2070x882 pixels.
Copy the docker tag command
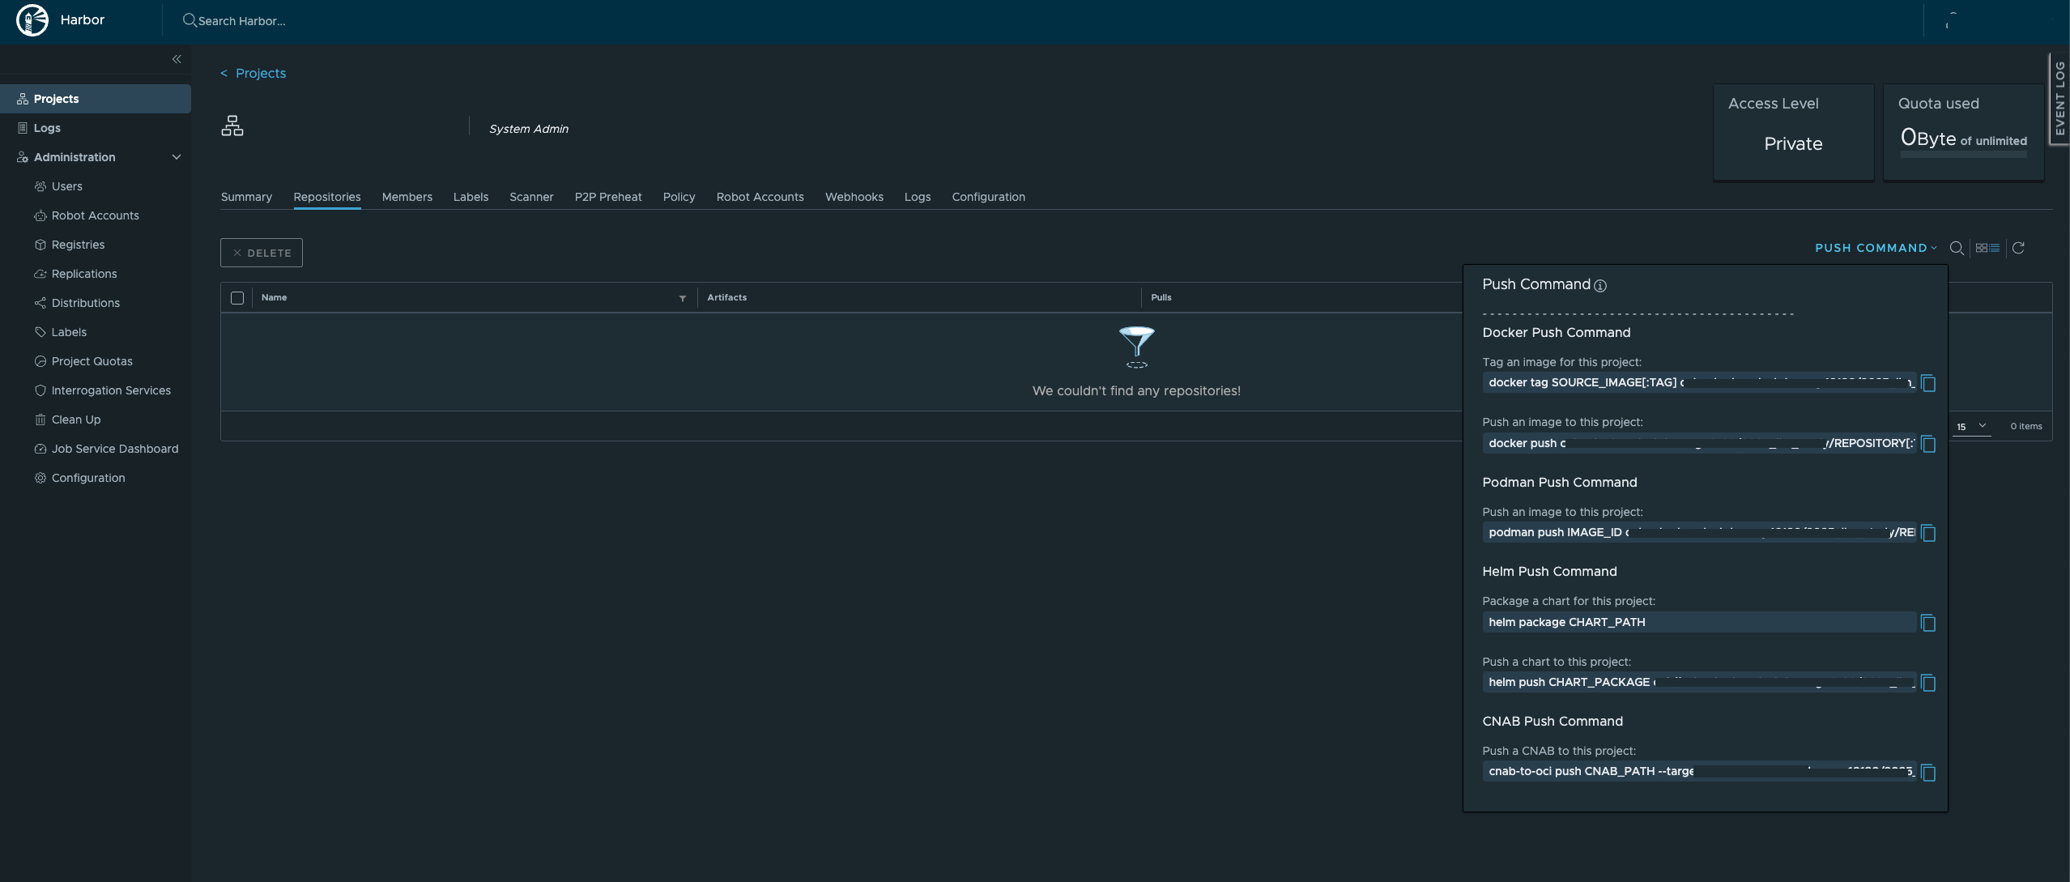tap(1928, 383)
